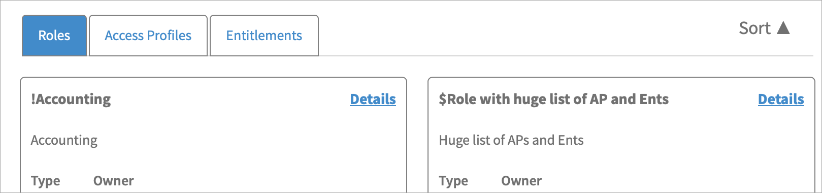Image resolution: width=822 pixels, height=193 pixels.
Task: Click Owner label in !Accounting card
Action: point(114,181)
